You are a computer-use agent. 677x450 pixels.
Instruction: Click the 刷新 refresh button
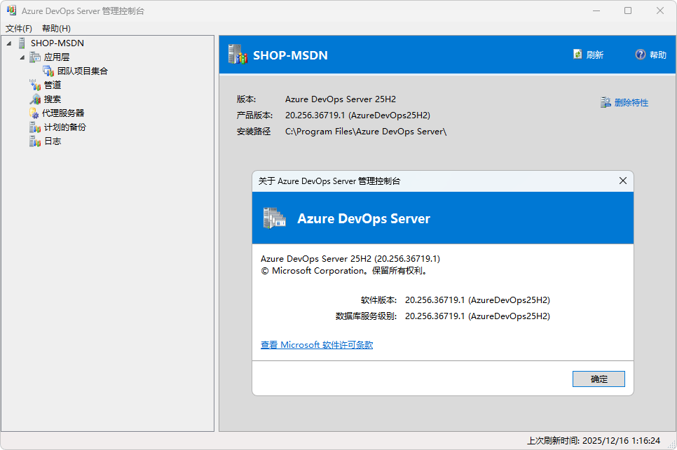(x=588, y=55)
